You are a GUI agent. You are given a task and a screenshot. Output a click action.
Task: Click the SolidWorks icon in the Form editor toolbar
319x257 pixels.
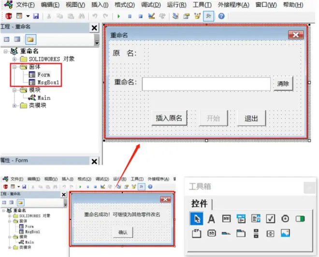pos(8,16)
